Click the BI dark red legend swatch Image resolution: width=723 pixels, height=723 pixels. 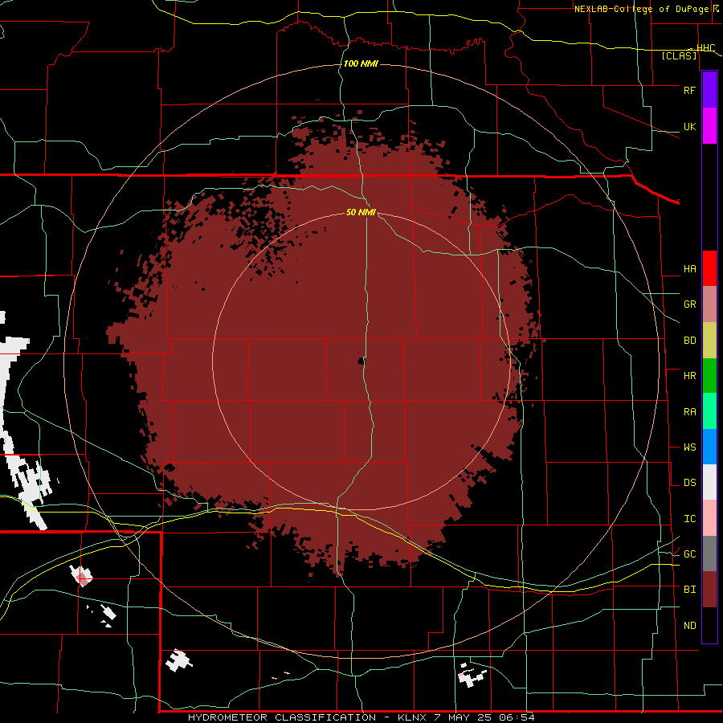click(709, 590)
